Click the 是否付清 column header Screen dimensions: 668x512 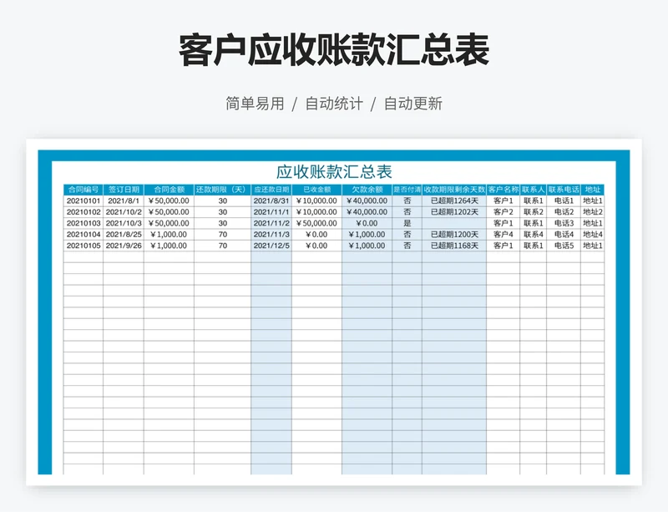point(407,190)
